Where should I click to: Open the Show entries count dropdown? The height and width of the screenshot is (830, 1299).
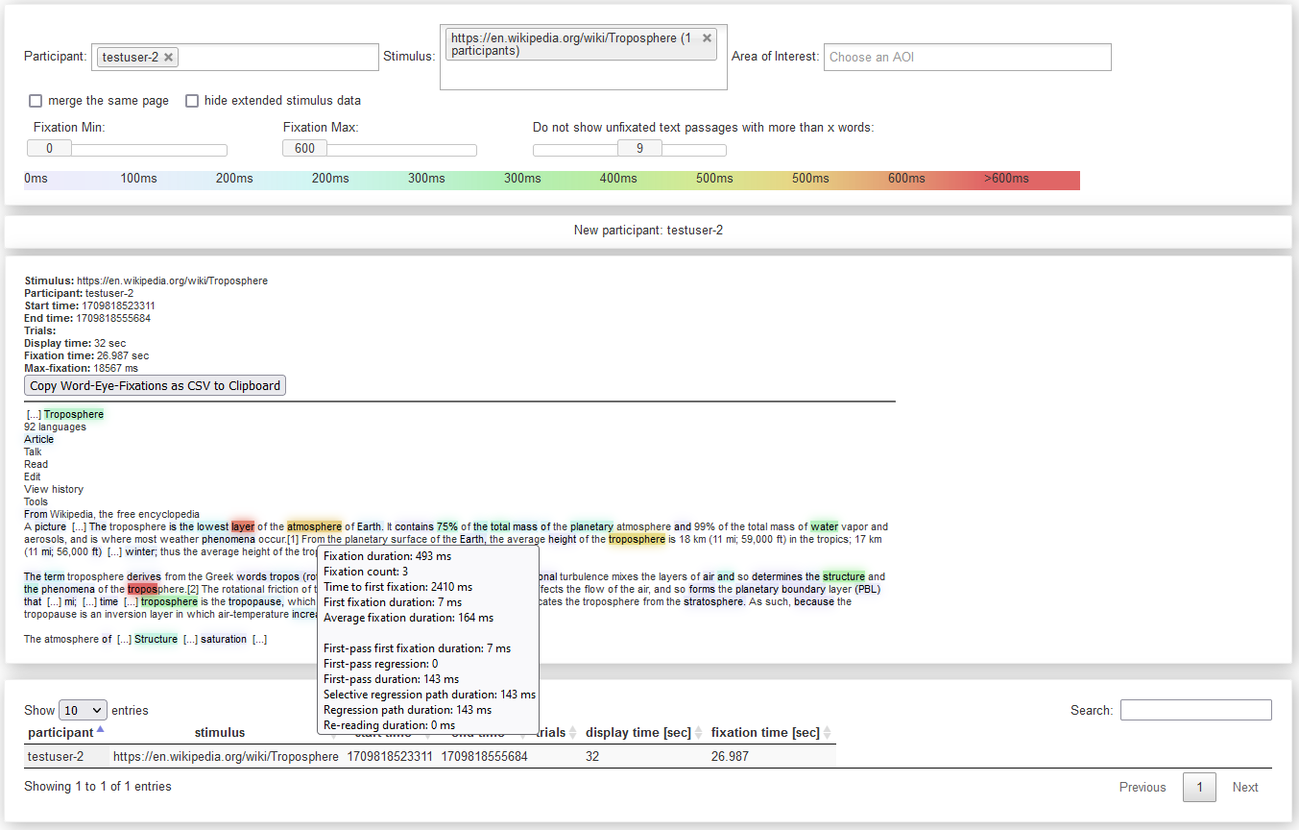(83, 710)
